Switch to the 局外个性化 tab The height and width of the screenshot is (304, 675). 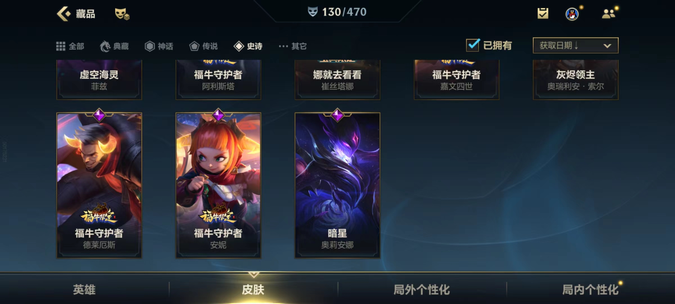(x=422, y=290)
